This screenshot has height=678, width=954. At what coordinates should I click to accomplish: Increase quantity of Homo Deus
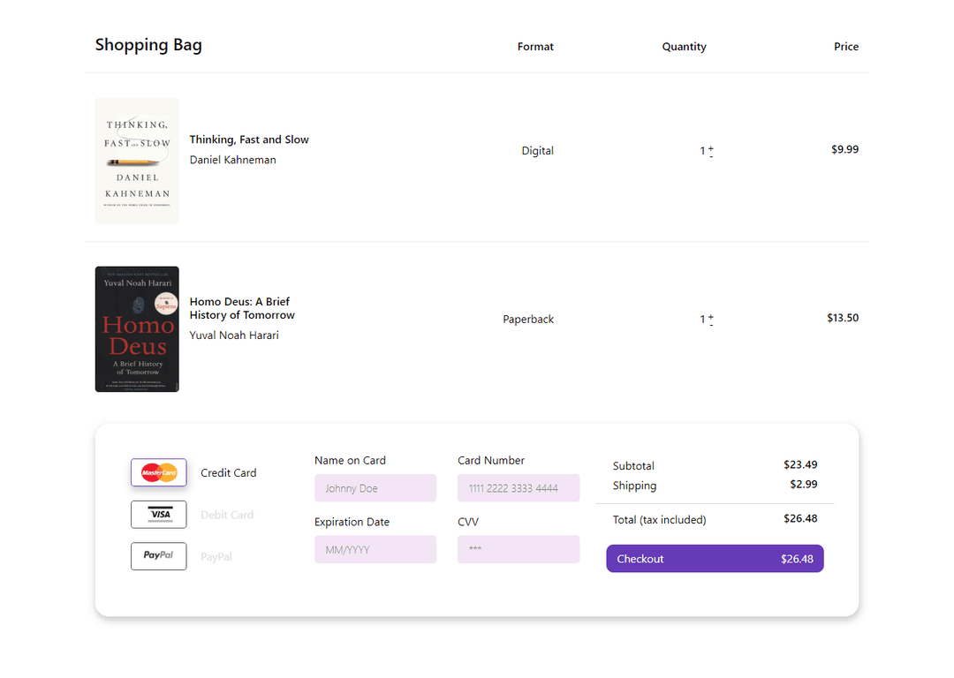pyautogui.click(x=711, y=317)
